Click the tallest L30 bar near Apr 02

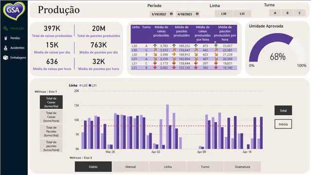point(168,126)
